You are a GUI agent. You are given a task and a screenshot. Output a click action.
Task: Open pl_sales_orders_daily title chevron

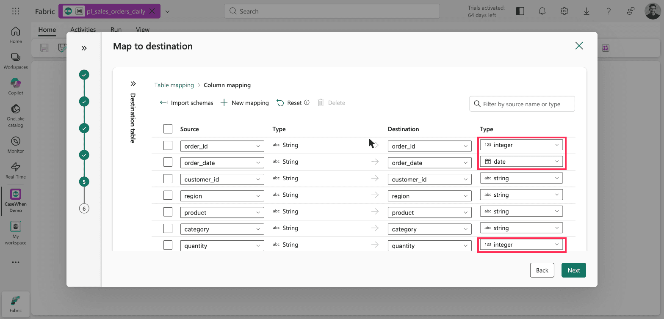click(167, 11)
